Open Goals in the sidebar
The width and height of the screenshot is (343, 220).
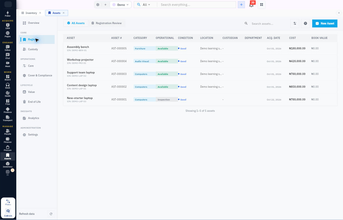click(8, 94)
